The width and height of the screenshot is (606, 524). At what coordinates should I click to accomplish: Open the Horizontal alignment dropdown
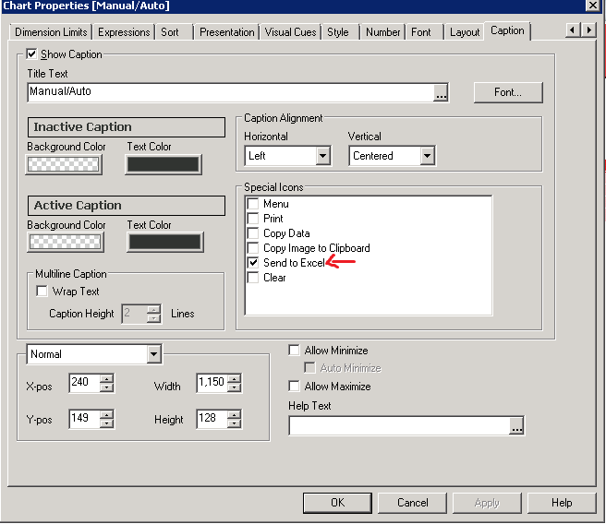pos(322,156)
